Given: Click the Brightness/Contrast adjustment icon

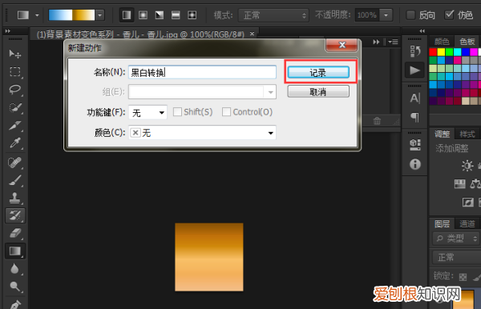Looking at the screenshot, I should 467,166.
